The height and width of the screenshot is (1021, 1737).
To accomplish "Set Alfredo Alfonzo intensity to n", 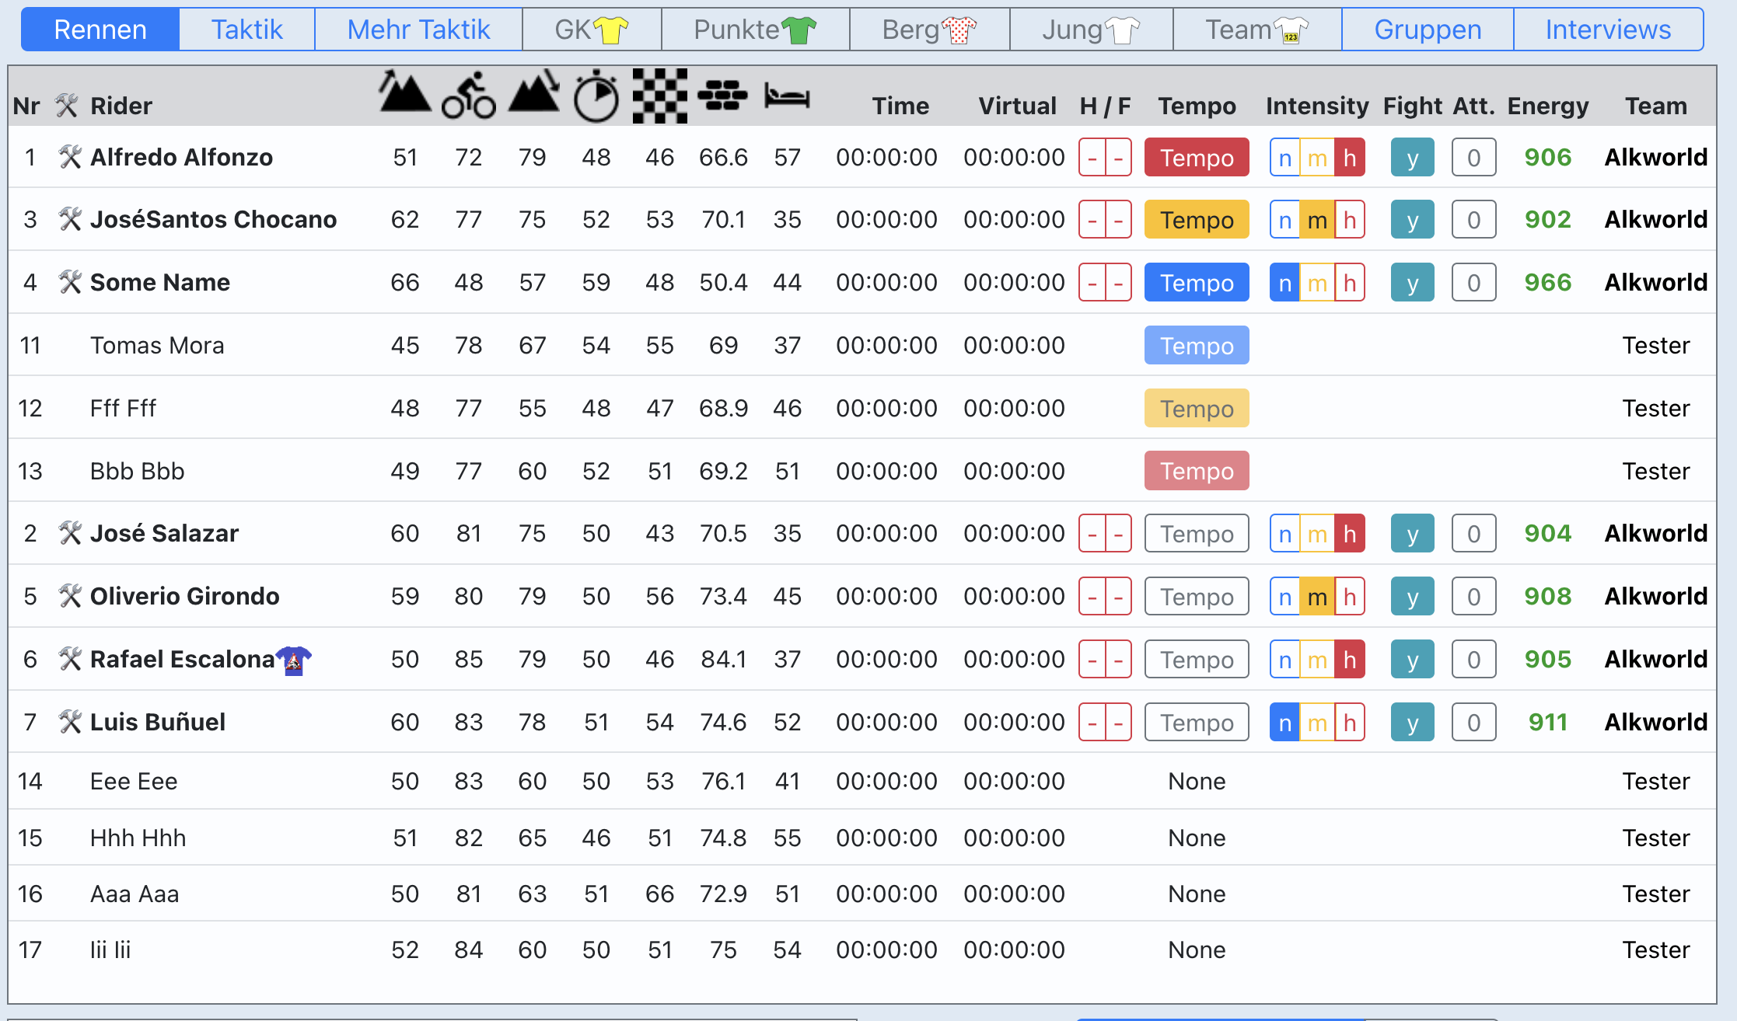I will click(x=1285, y=158).
